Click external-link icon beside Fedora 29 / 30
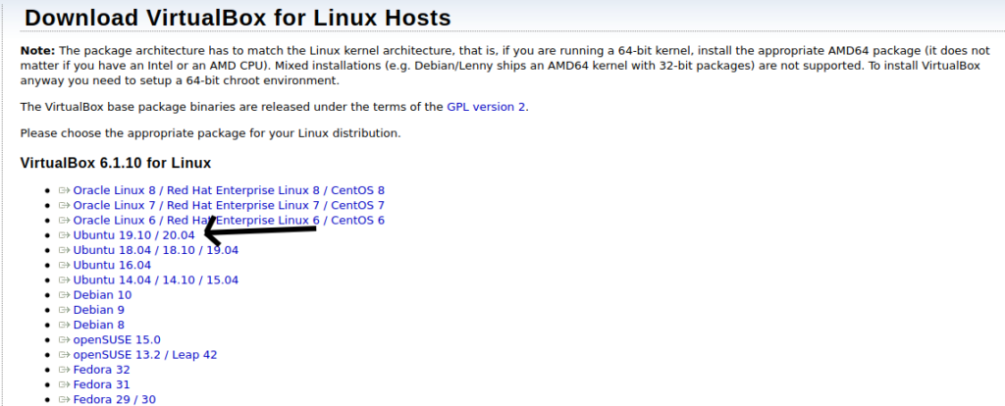1005x406 pixels. coord(64,399)
